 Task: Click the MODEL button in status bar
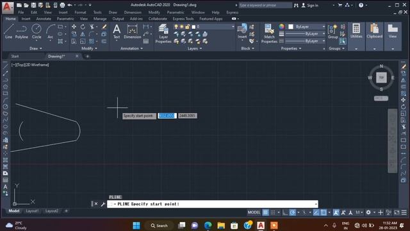click(x=254, y=212)
